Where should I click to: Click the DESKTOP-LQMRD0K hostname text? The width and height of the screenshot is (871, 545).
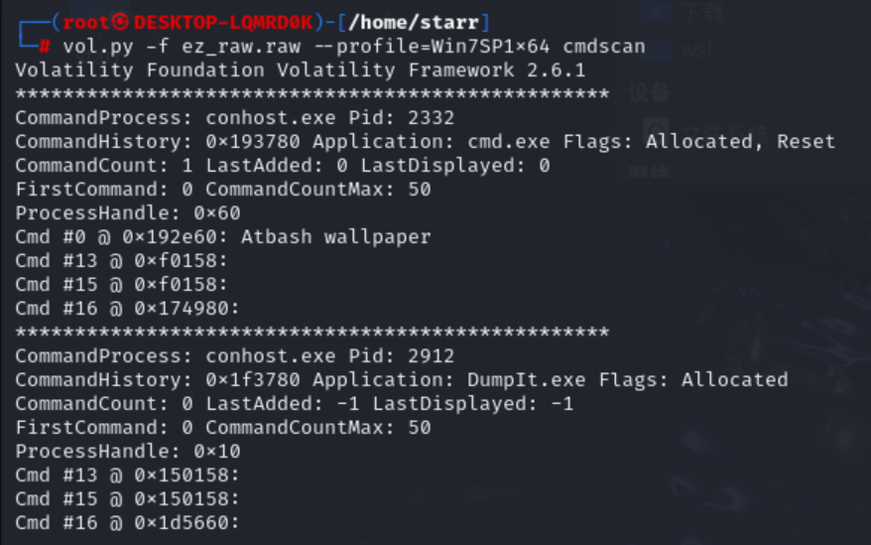(x=223, y=22)
